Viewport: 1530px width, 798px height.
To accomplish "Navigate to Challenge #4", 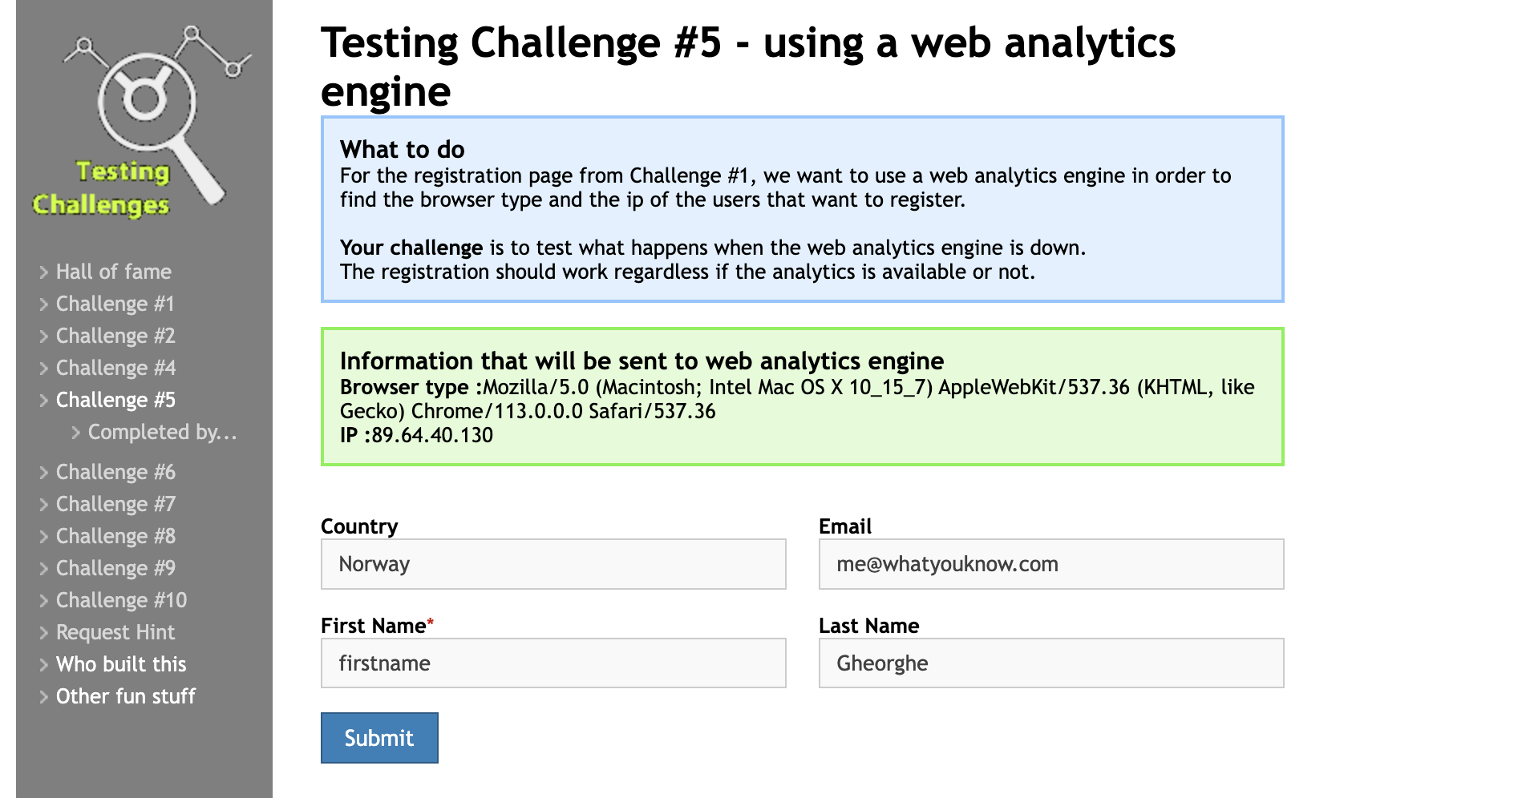I will [x=115, y=368].
